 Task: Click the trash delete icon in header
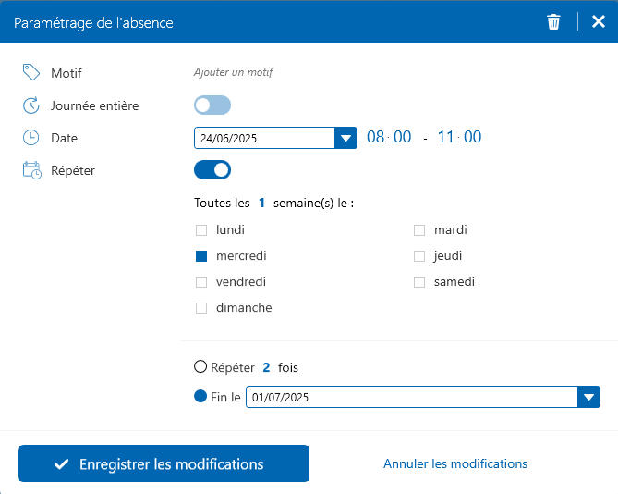(x=553, y=21)
